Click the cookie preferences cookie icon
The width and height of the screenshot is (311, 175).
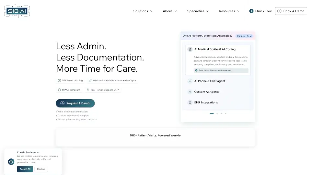pos(11,161)
